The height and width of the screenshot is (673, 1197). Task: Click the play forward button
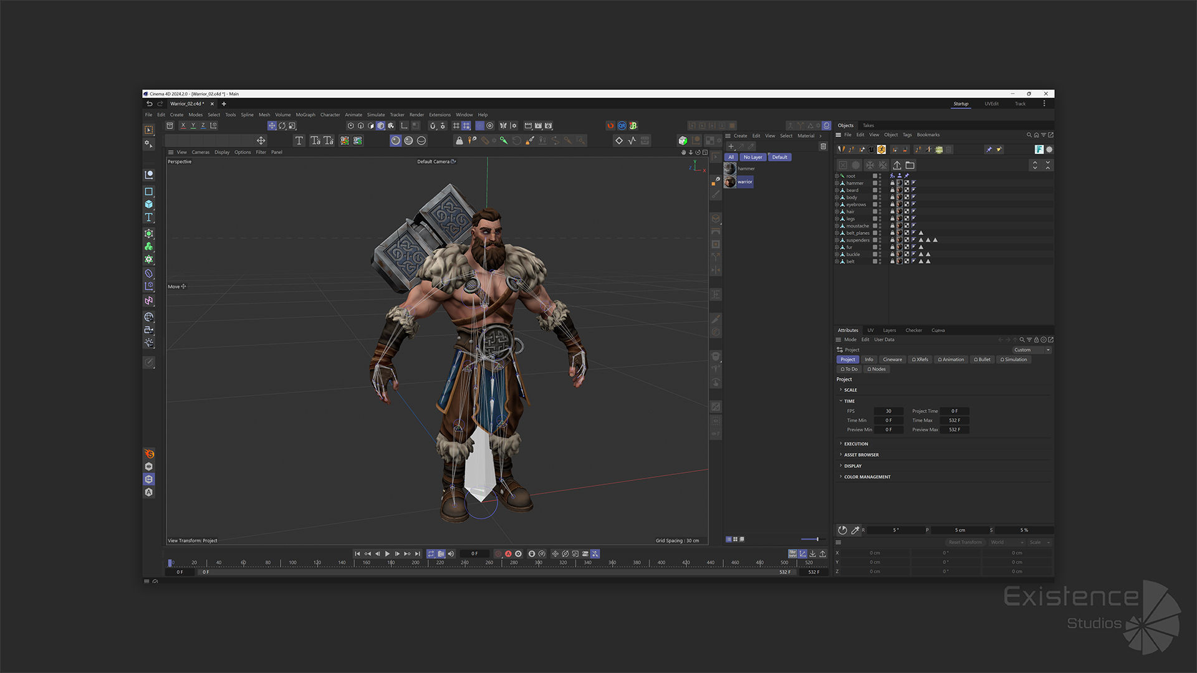(x=387, y=554)
